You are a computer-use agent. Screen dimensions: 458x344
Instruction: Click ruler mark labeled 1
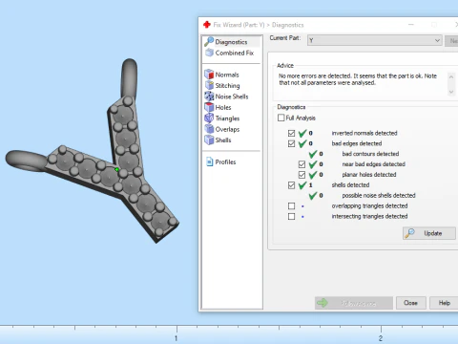click(177, 338)
